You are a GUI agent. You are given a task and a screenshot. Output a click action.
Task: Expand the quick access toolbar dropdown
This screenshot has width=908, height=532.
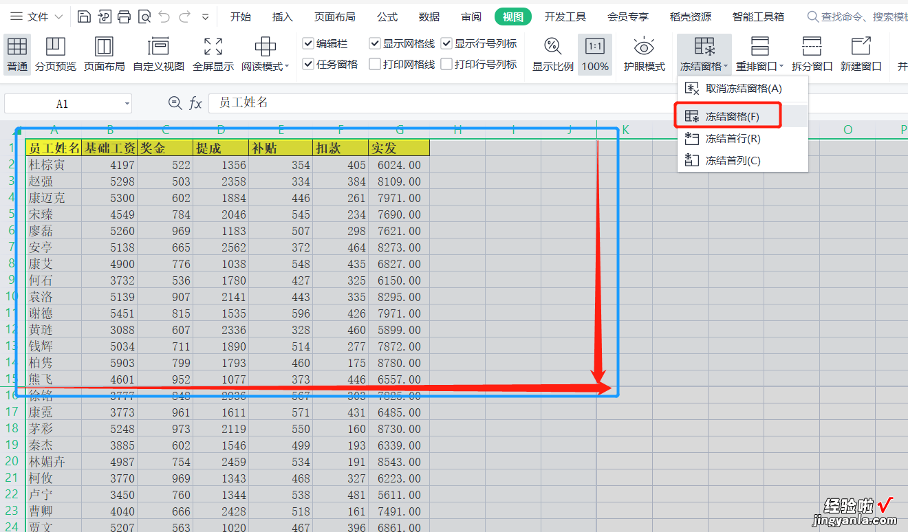(x=206, y=16)
